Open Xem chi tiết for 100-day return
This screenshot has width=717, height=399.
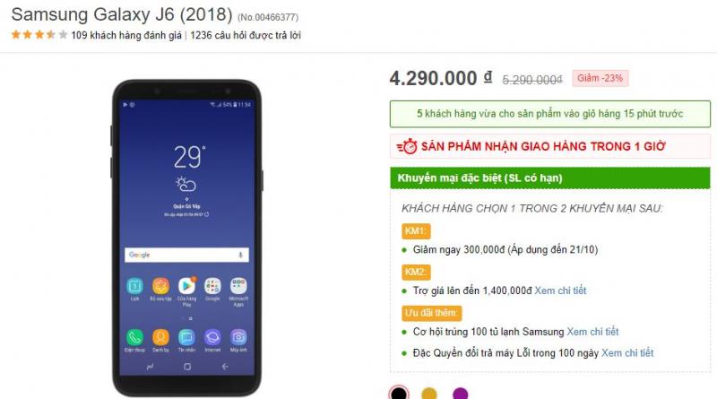pos(626,352)
